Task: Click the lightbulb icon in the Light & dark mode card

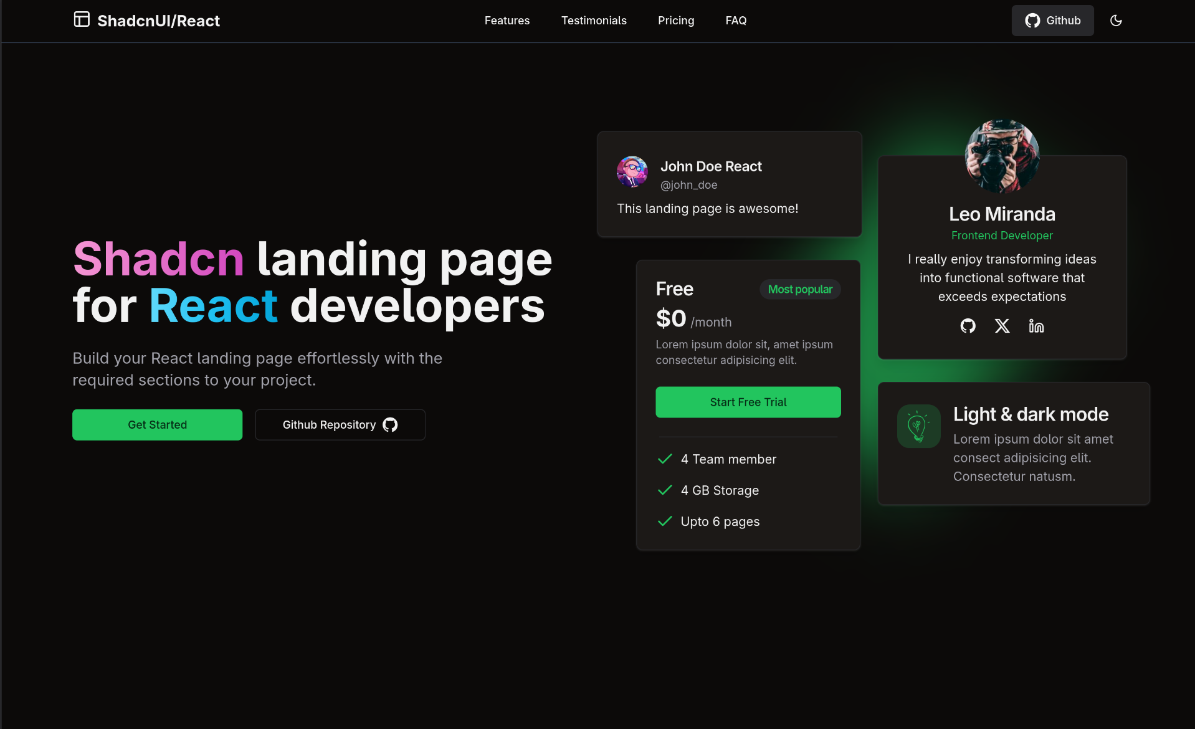Action: (x=918, y=426)
